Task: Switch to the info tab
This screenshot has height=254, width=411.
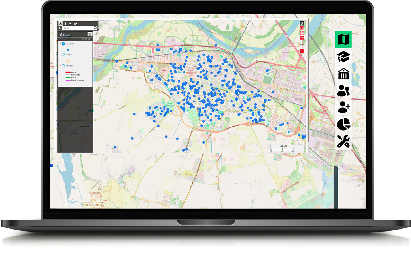Action: [65, 23]
